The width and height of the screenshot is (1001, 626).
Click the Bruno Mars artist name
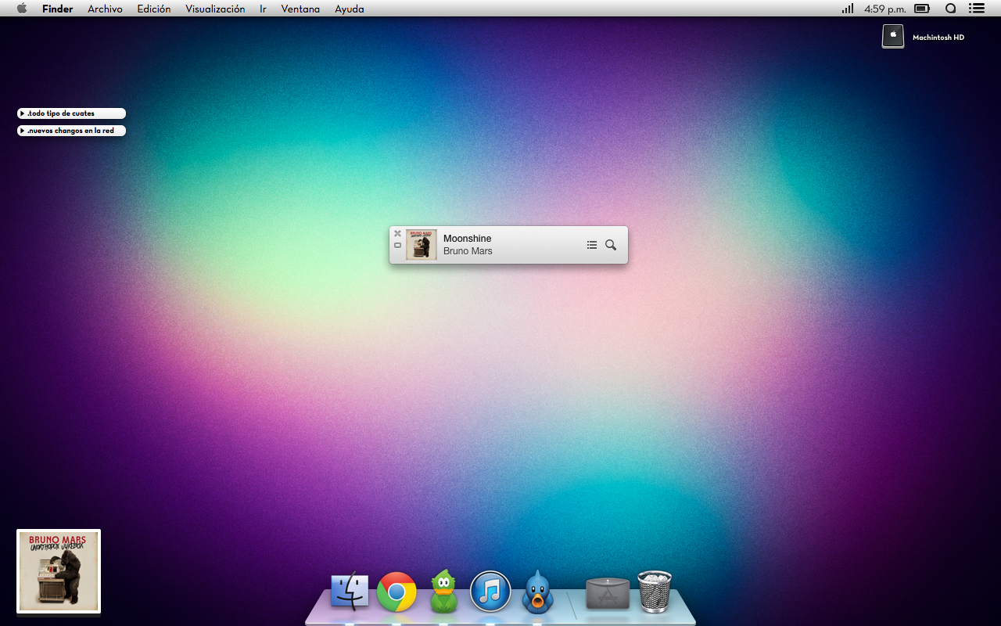point(468,251)
